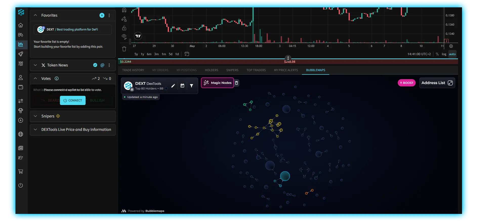Open the globe sidebar icon
480x222 pixels.
pos(21,134)
